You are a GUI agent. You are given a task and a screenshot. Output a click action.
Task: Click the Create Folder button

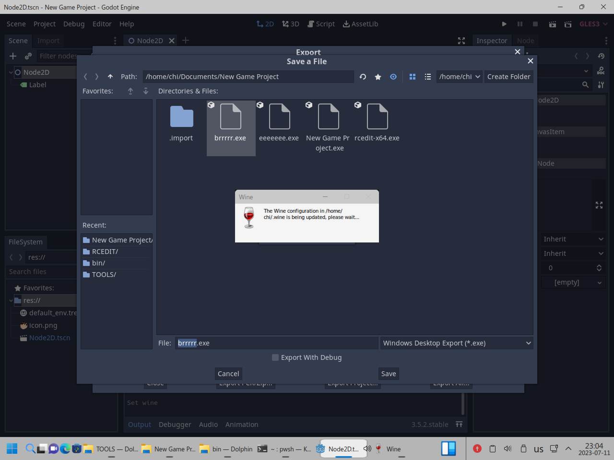[508, 77]
